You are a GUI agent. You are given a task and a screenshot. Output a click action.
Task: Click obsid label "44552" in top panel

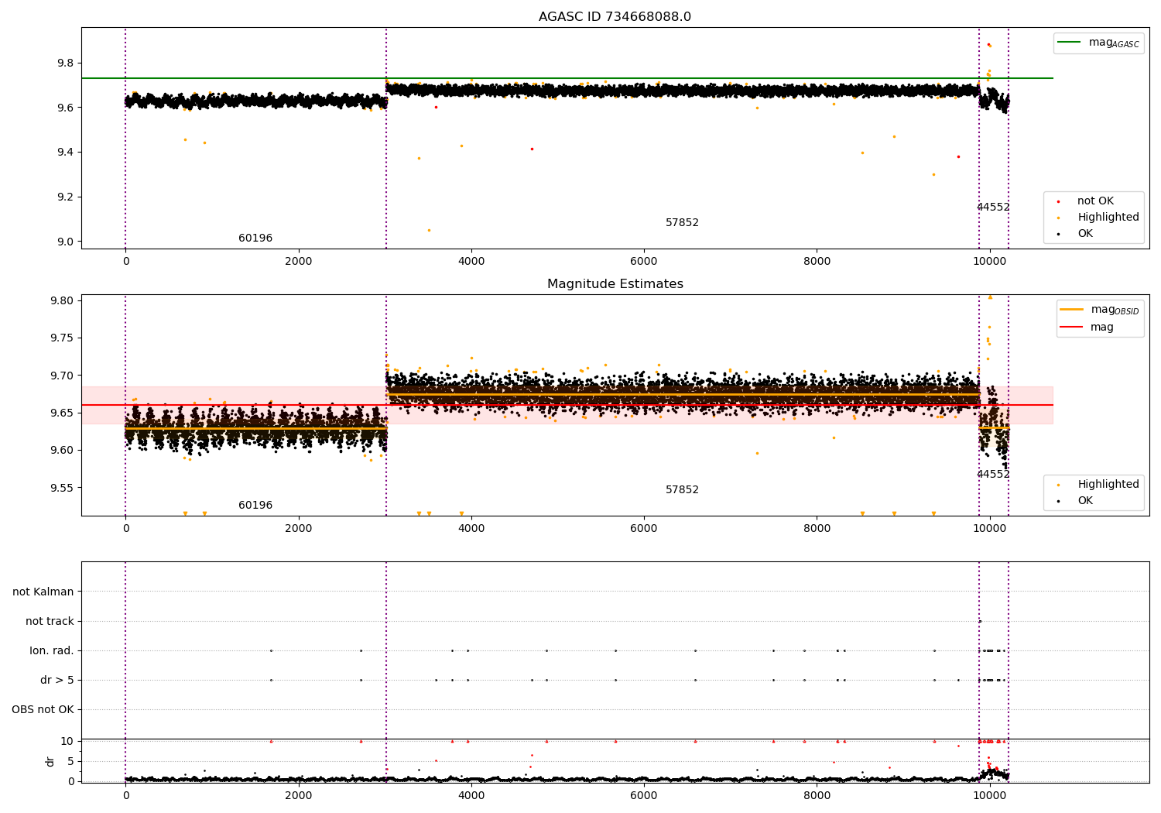point(993,208)
